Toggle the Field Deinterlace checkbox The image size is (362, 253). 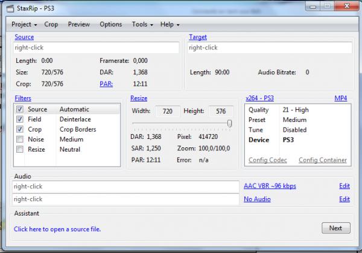(21, 120)
